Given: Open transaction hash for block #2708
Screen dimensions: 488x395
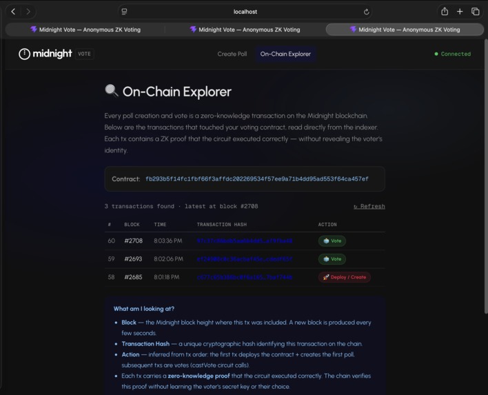Looking at the screenshot, I should tap(245, 241).
